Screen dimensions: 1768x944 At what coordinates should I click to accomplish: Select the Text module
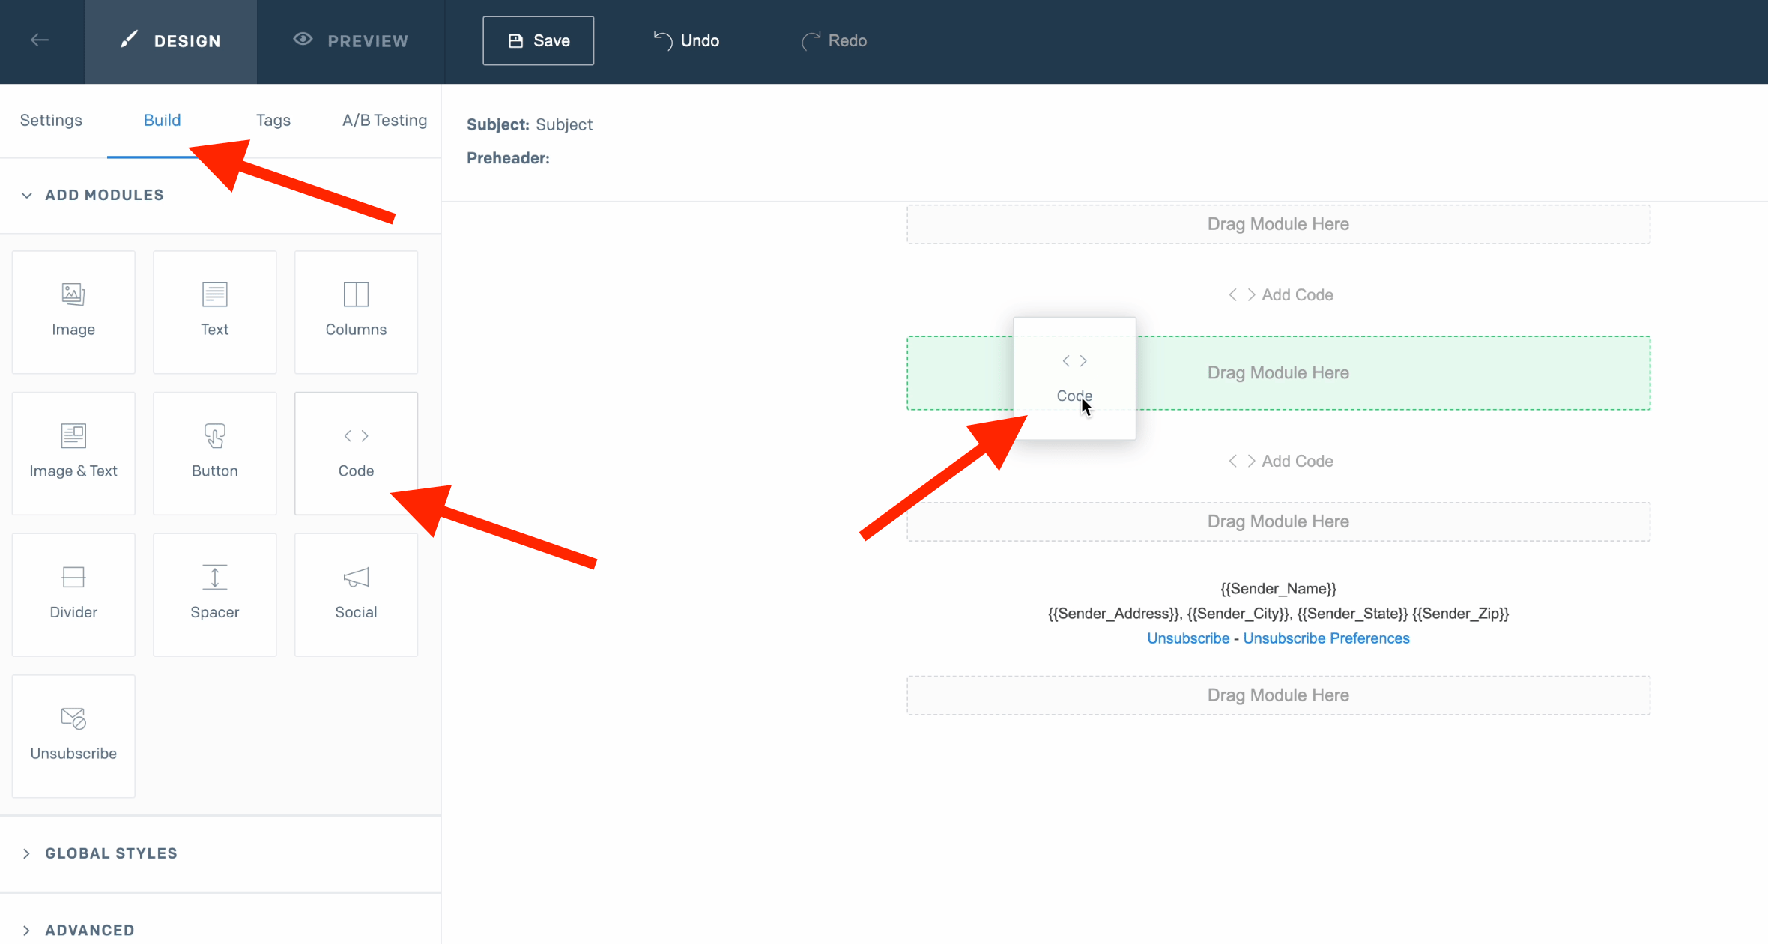(x=215, y=312)
